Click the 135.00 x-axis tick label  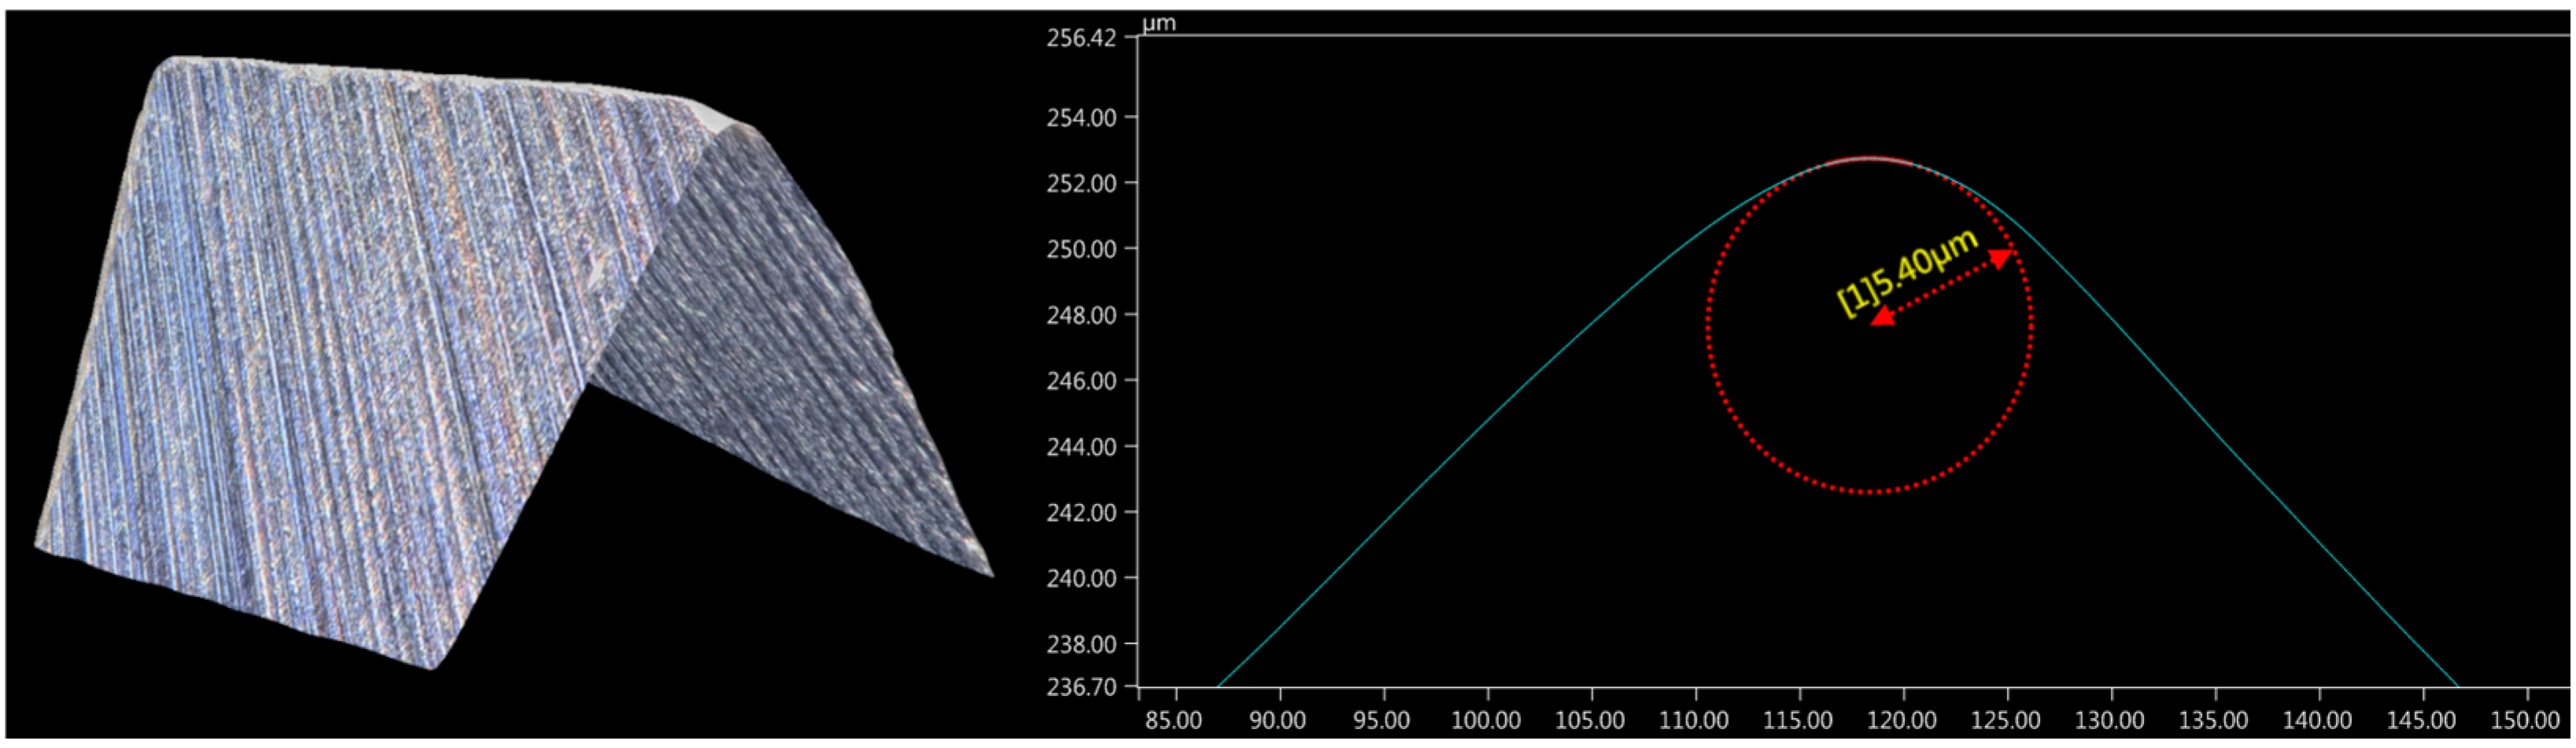tap(2213, 720)
